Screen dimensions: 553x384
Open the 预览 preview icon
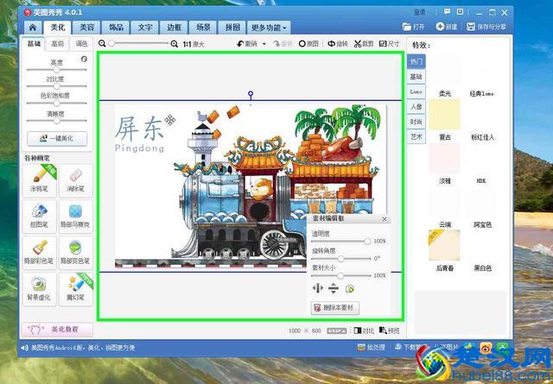tap(390, 330)
